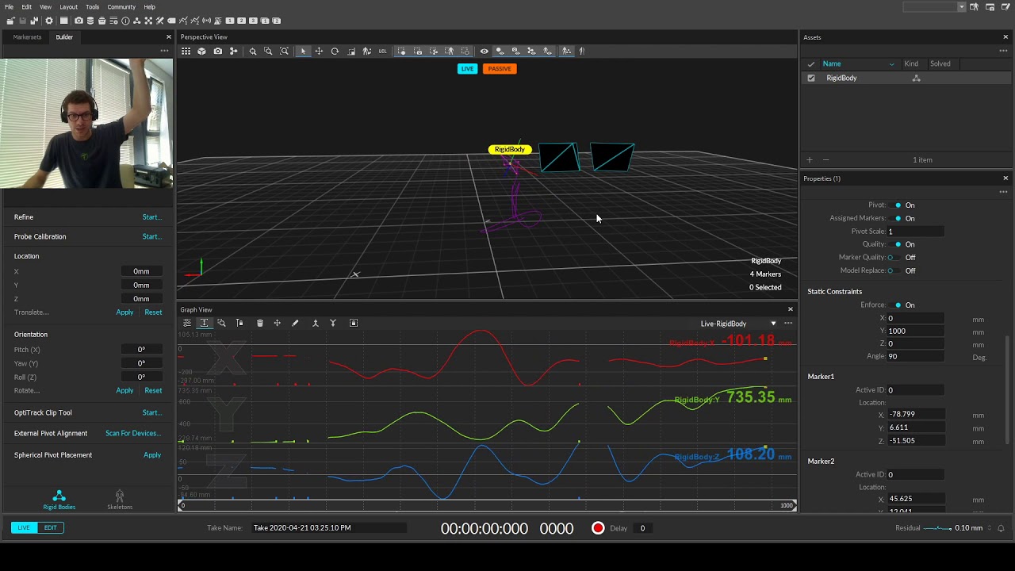Click the frame-fit square icon in Graph View
This screenshot has width=1015, height=571.
tap(354, 323)
